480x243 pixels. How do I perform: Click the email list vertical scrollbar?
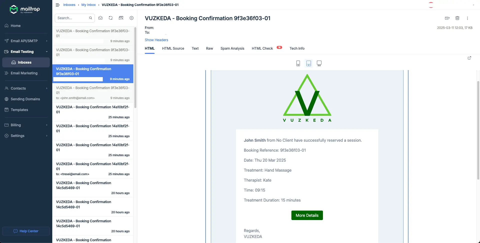click(135, 67)
